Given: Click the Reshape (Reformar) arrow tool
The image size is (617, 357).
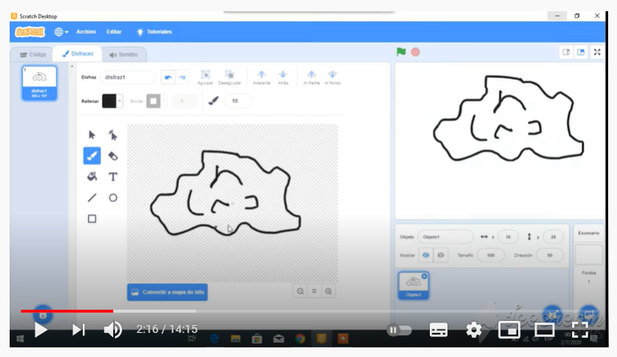Looking at the screenshot, I should click(113, 135).
